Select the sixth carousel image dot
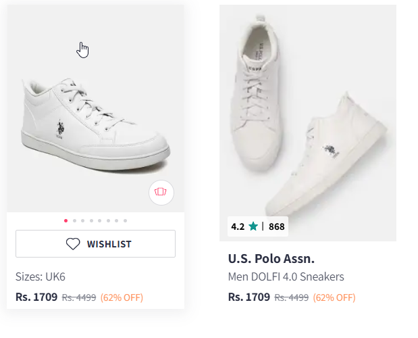 click(x=108, y=220)
